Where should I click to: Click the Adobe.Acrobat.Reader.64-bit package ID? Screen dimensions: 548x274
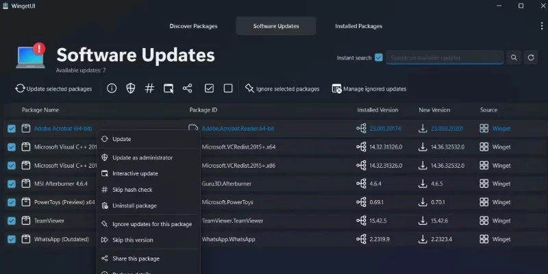tap(238, 129)
